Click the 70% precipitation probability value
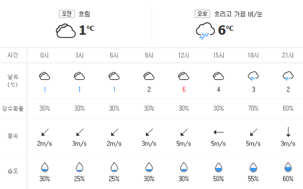 point(253,108)
